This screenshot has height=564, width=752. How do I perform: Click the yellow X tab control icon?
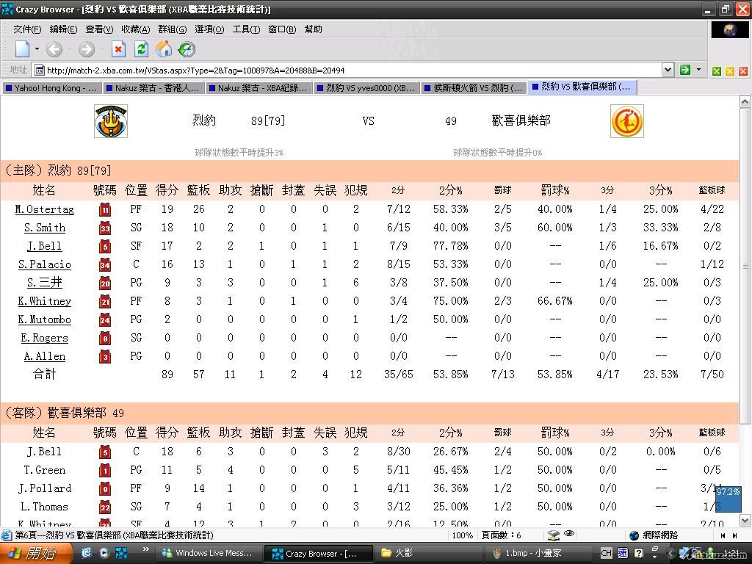tap(730, 71)
